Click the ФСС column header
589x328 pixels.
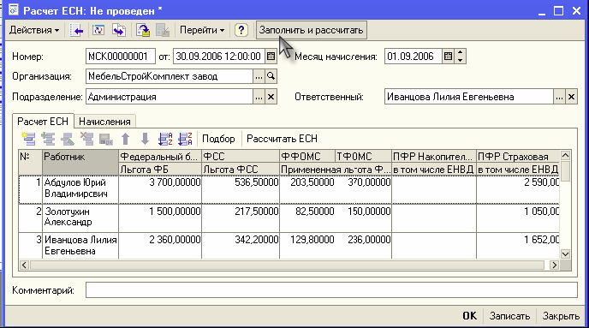click(x=241, y=157)
